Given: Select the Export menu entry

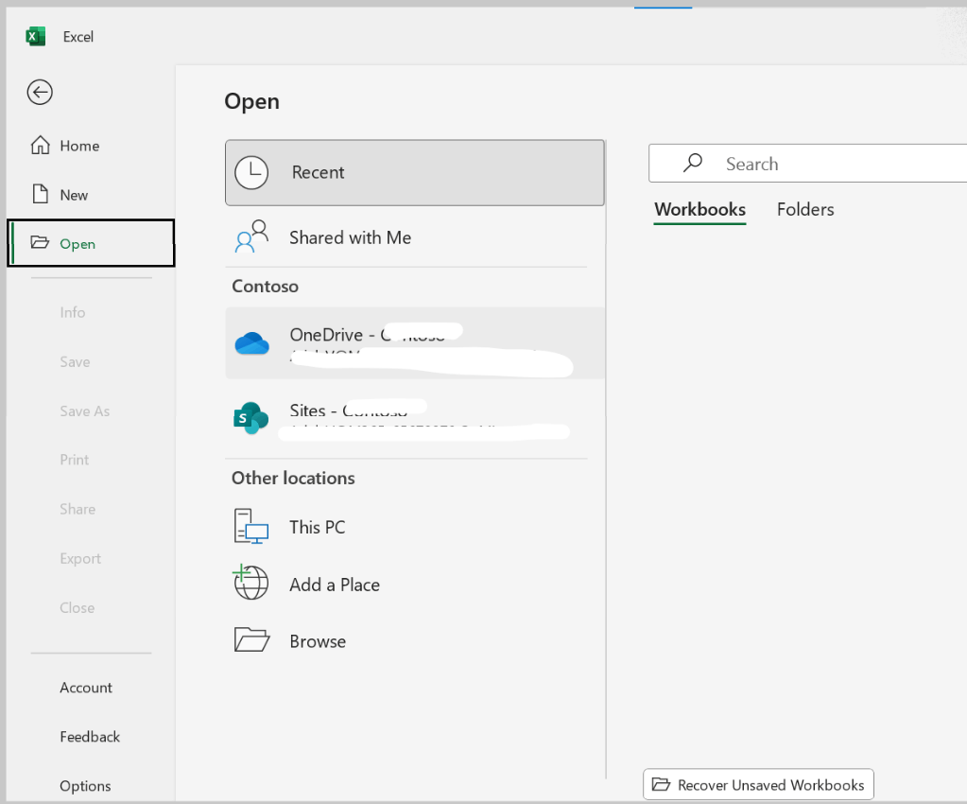Looking at the screenshot, I should pos(80,558).
